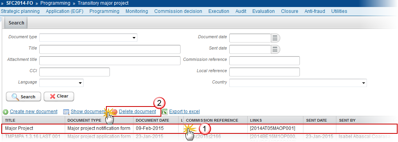This screenshot has width=398, height=142.
Task: Focus the Document date input field
Action: coord(250,38)
